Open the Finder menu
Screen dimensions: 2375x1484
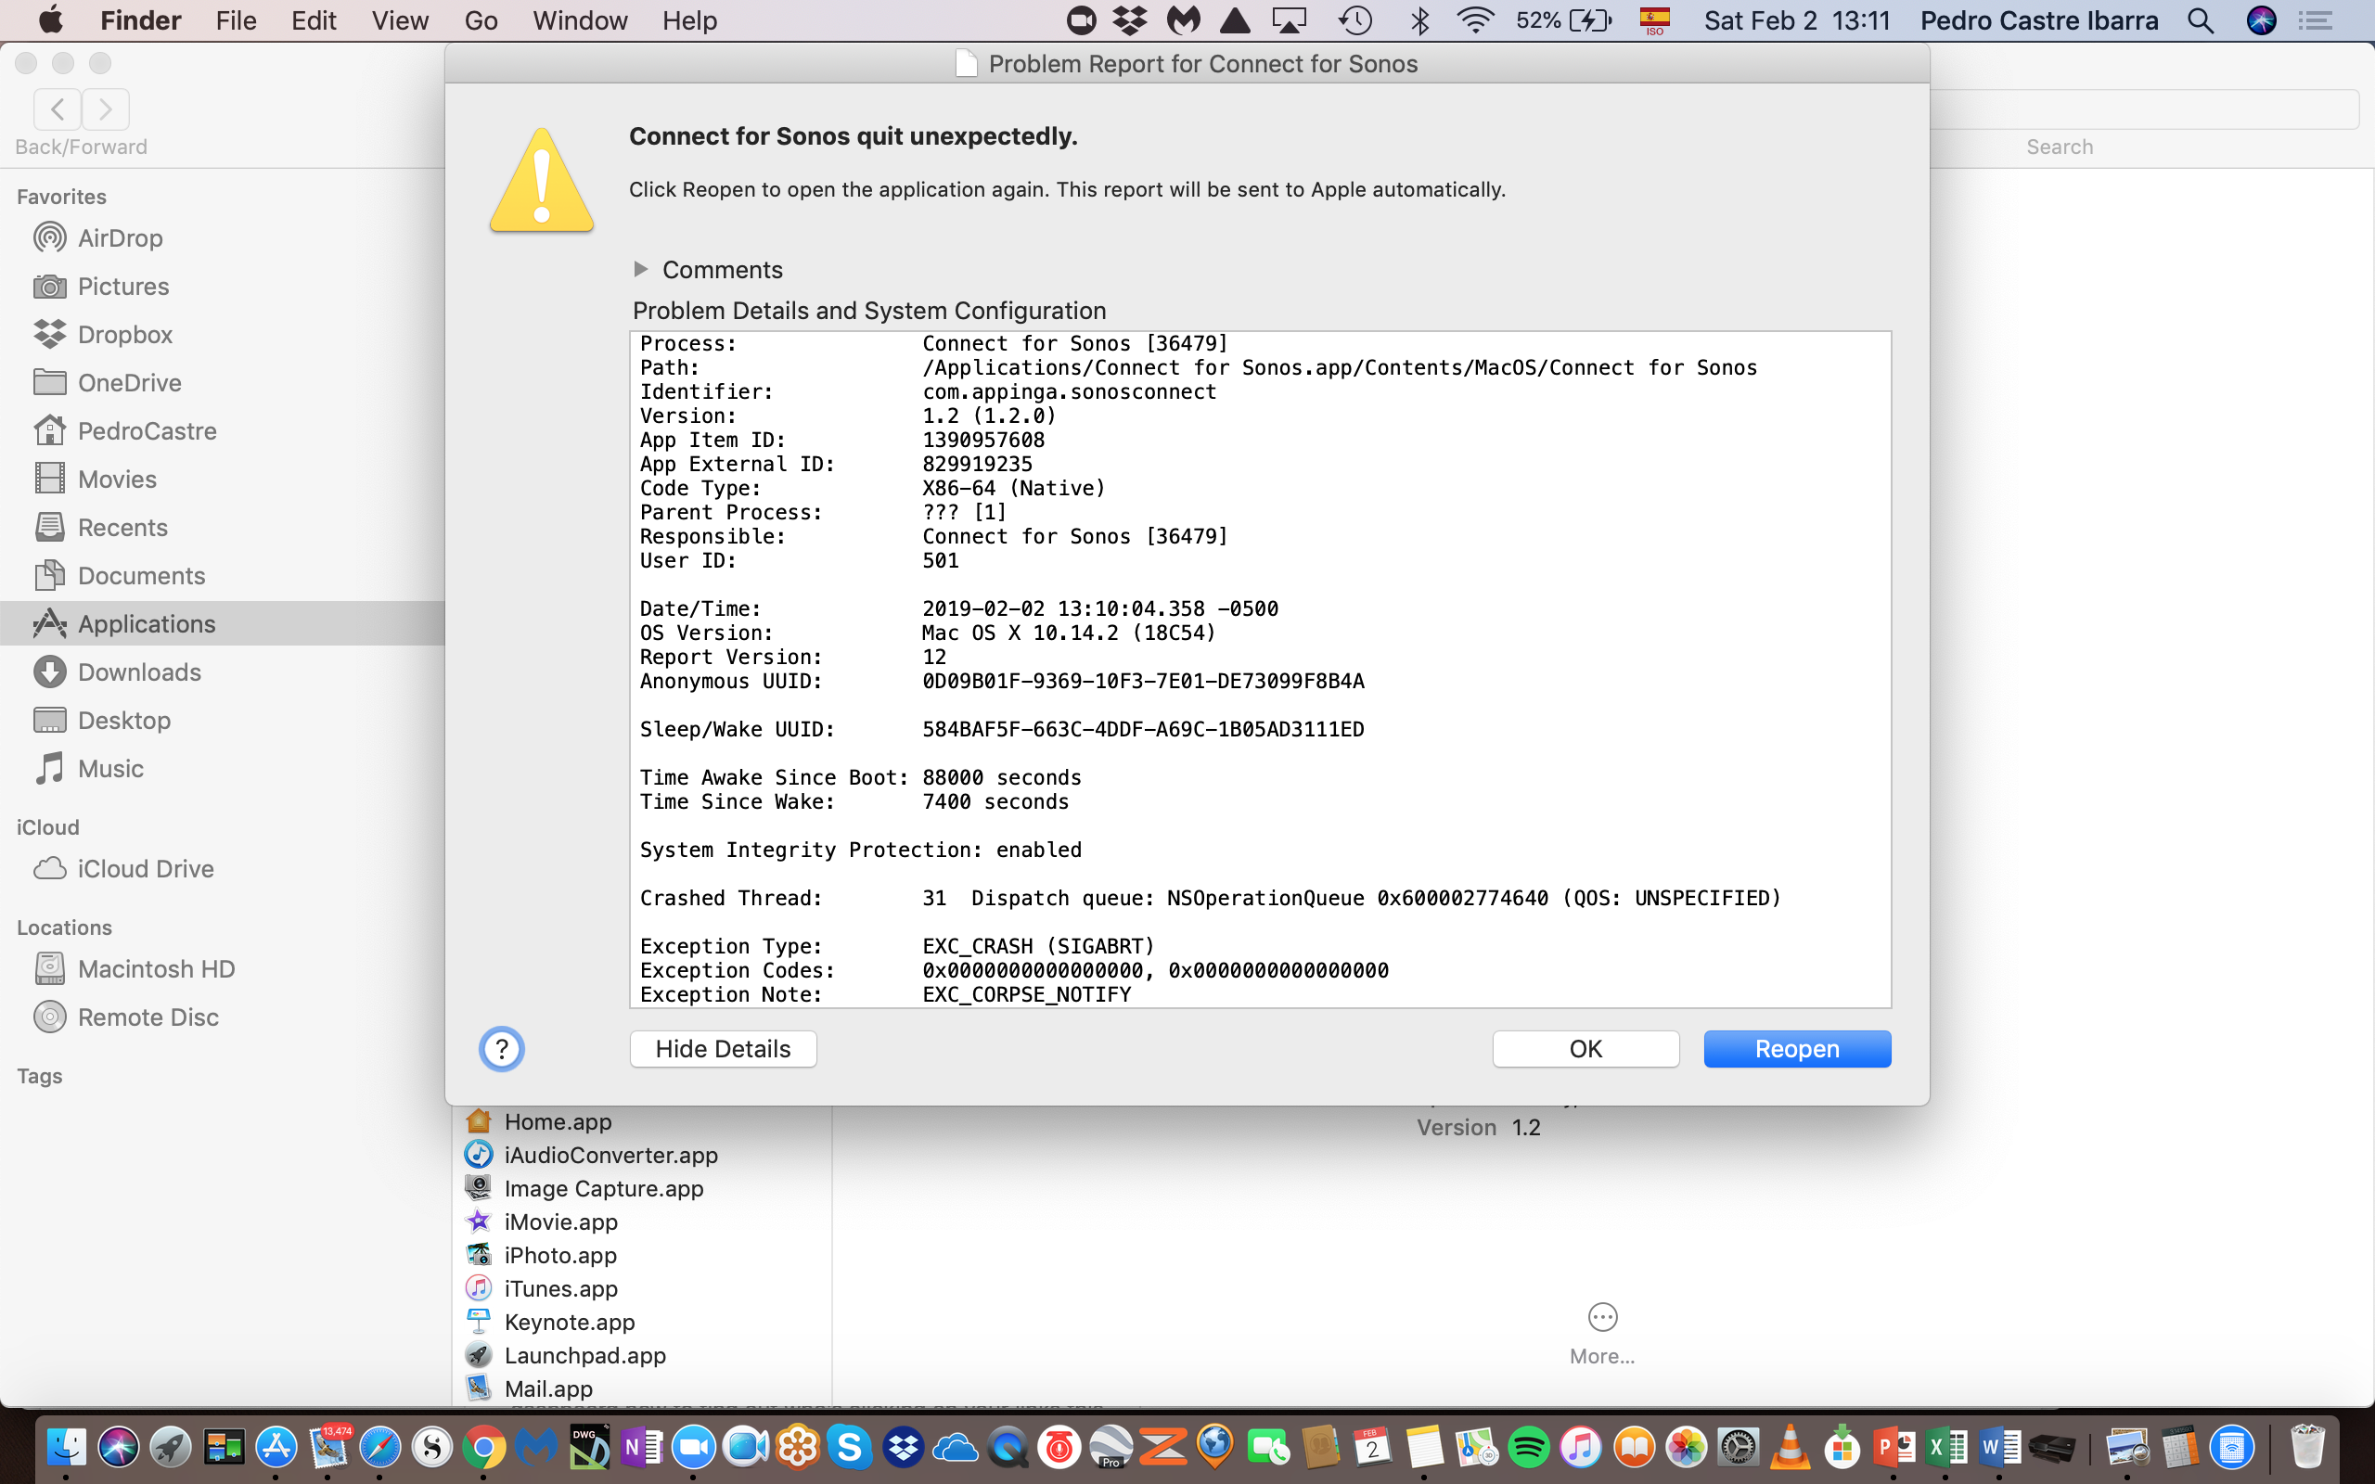tap(140, 20)
